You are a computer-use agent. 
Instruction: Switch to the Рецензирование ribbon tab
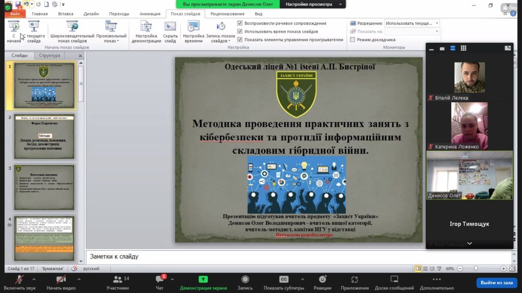[x=227, y=14]
